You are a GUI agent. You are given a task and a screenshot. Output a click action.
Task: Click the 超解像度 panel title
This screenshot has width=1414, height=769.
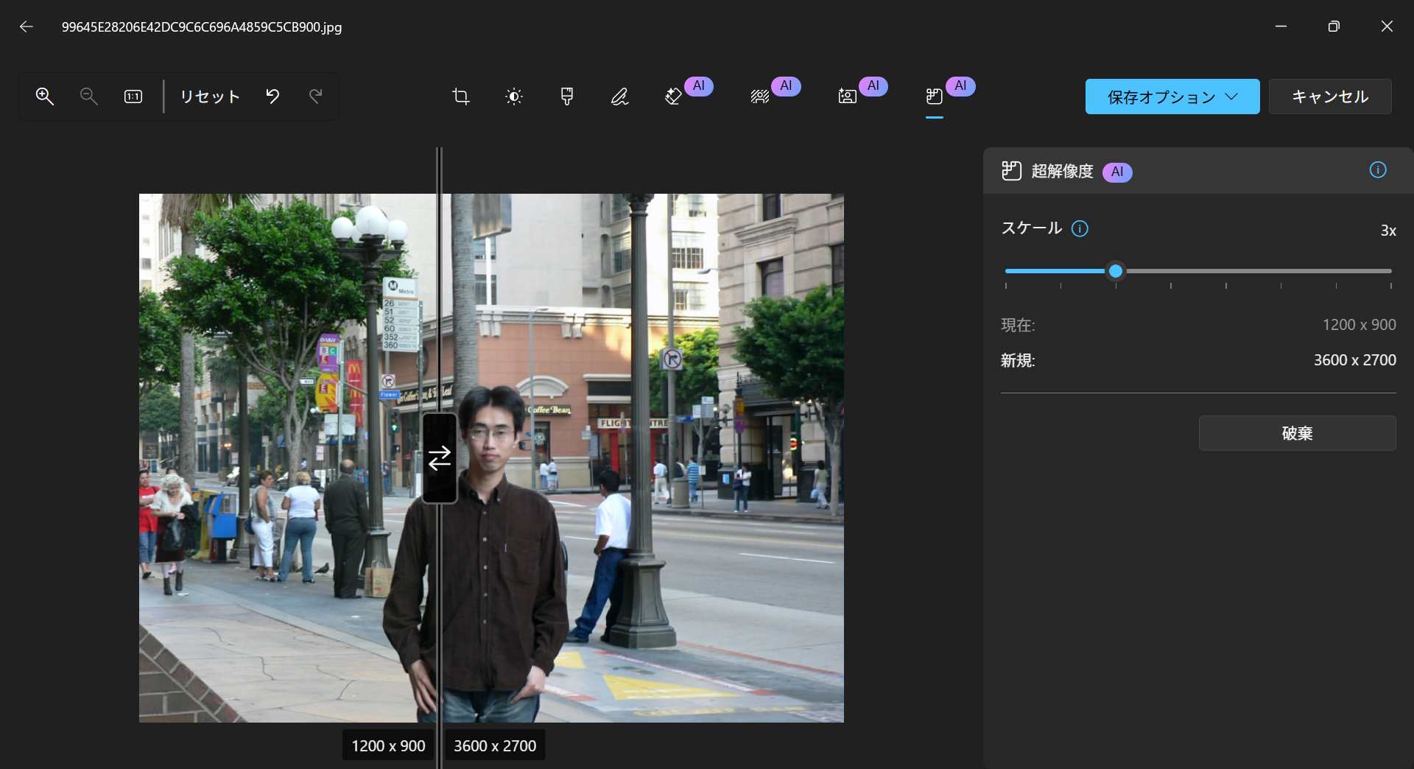coord(1062,171)
